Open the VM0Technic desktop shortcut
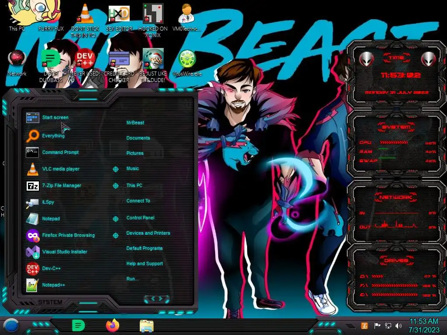447x335 pixels. click(x=187, y=17)
